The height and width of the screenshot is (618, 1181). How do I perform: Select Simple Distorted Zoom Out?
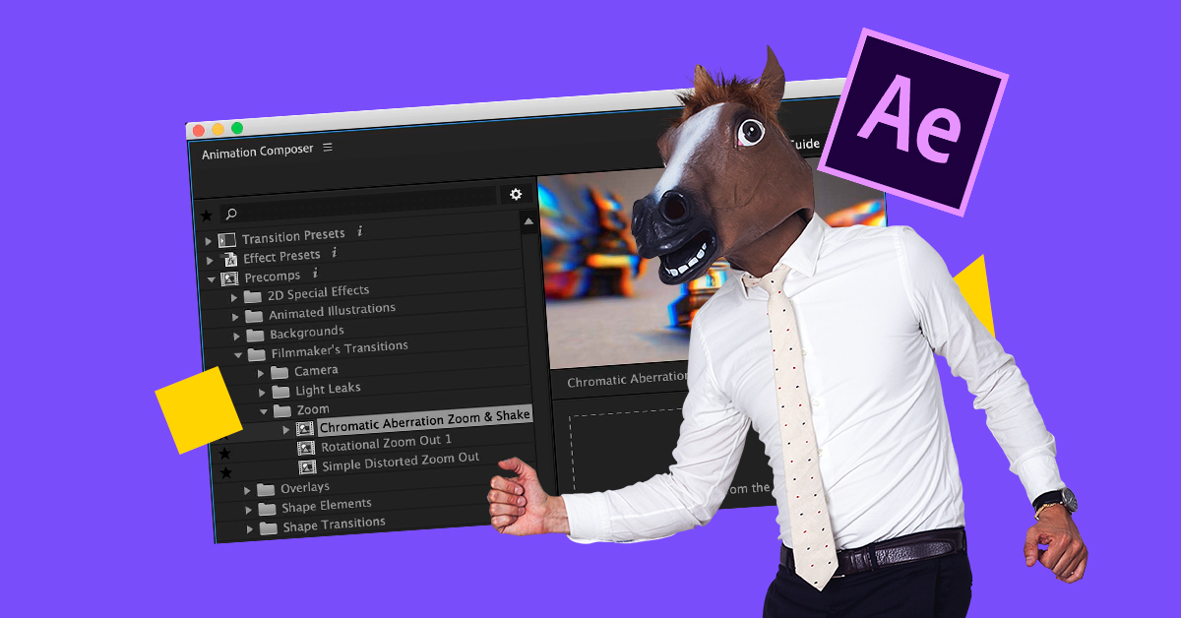pyautogui.click(x=401, y=462)
